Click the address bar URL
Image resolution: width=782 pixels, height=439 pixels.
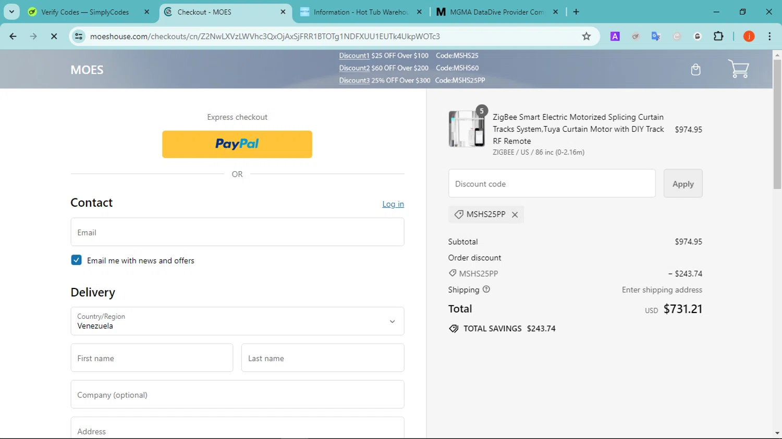265,36
